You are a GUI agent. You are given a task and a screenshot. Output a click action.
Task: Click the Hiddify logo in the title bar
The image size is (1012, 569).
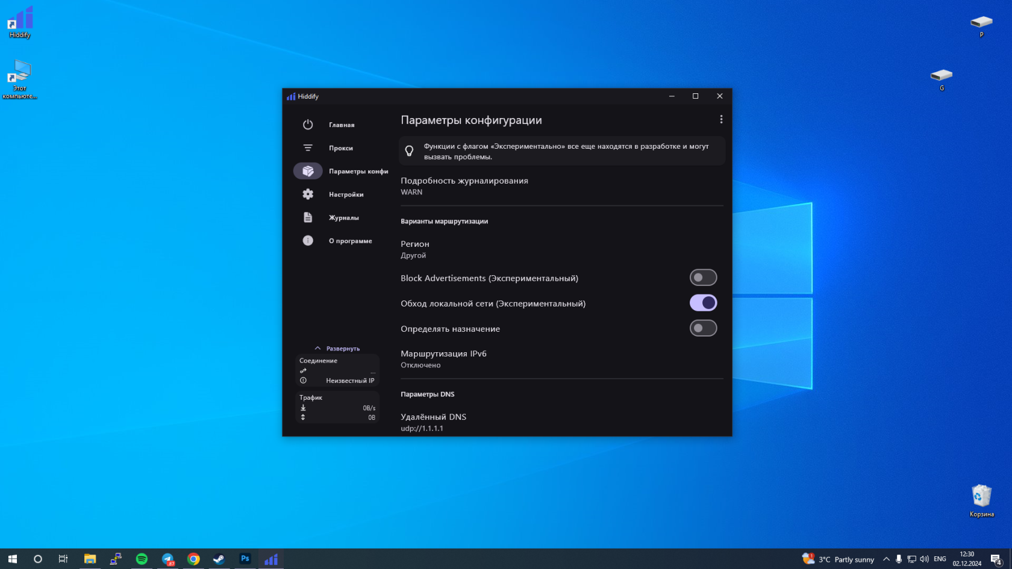click(x=291, y=96)
